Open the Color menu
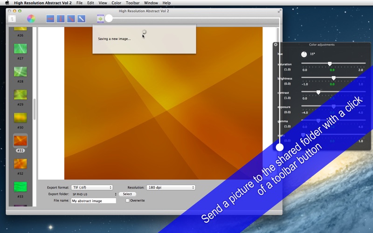 [x=116, y=3]
